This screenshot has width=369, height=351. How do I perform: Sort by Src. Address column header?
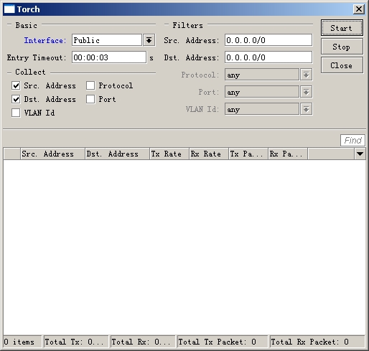click(52, 154)
